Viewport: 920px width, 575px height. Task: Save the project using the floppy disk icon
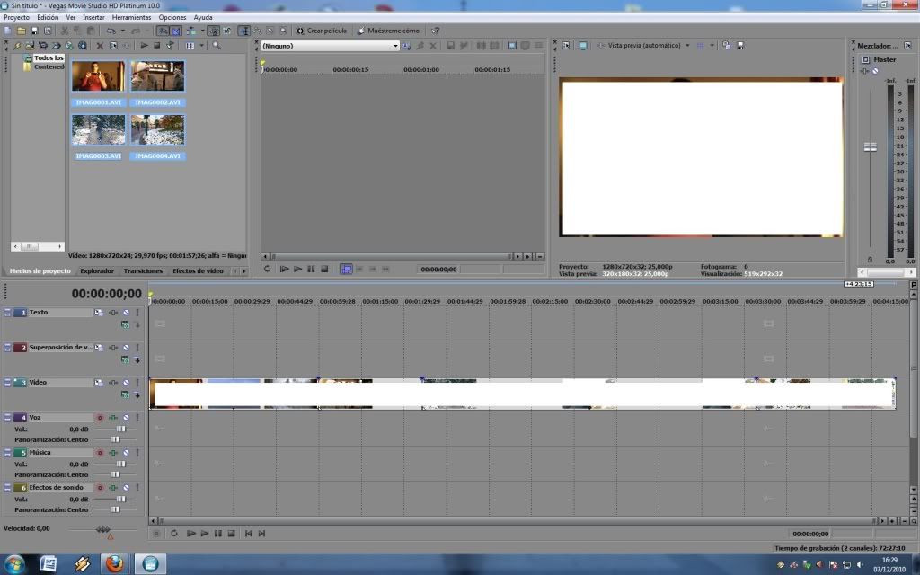[x=35, y=31]
